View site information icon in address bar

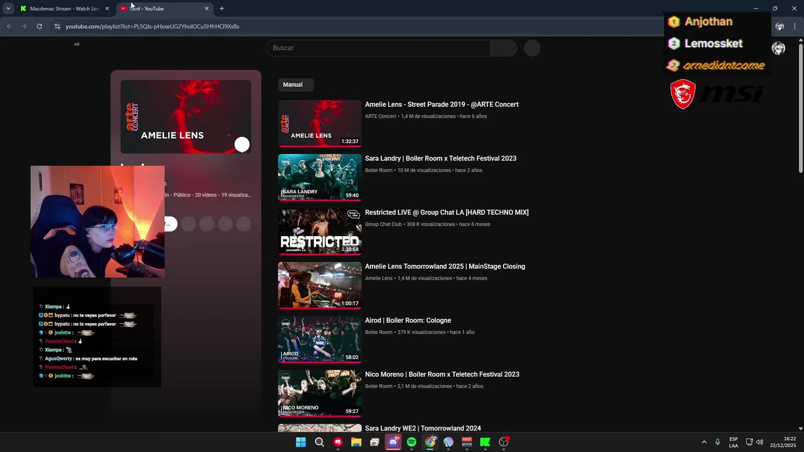click(x=57, y=26)
